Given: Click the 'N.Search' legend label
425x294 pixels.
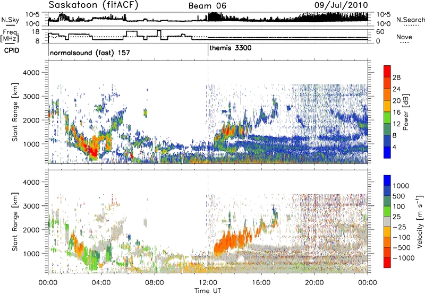Looking at the screenshot, I should tap(410, 20).
